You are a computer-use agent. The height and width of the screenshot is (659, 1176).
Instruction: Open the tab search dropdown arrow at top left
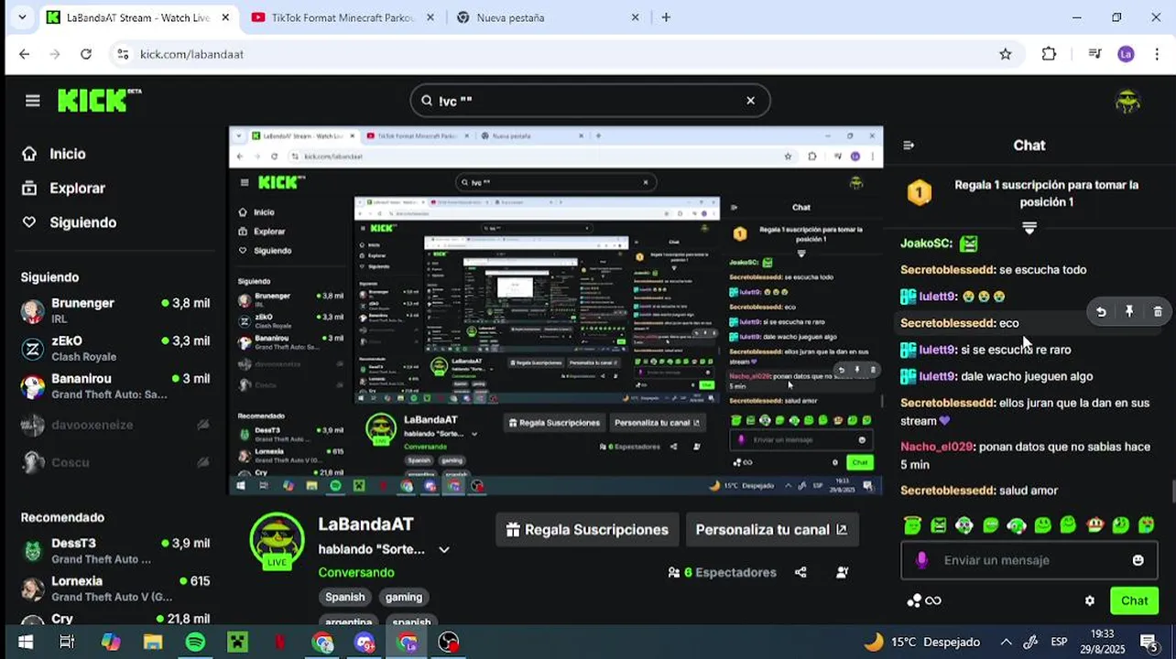22,17
